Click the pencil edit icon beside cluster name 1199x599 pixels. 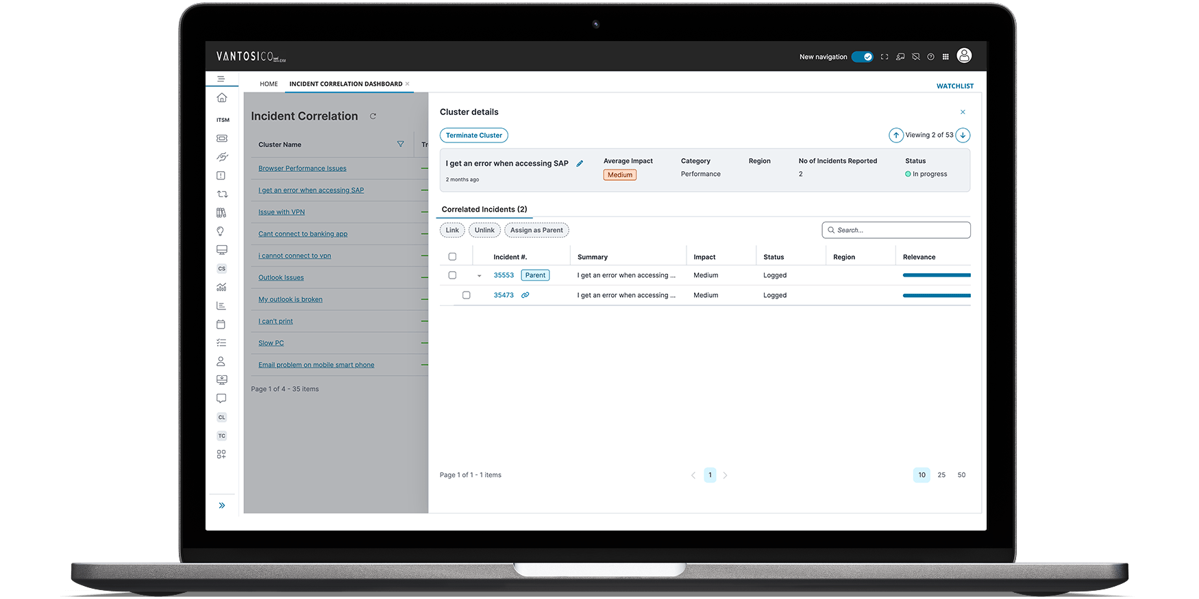point(580,164)
